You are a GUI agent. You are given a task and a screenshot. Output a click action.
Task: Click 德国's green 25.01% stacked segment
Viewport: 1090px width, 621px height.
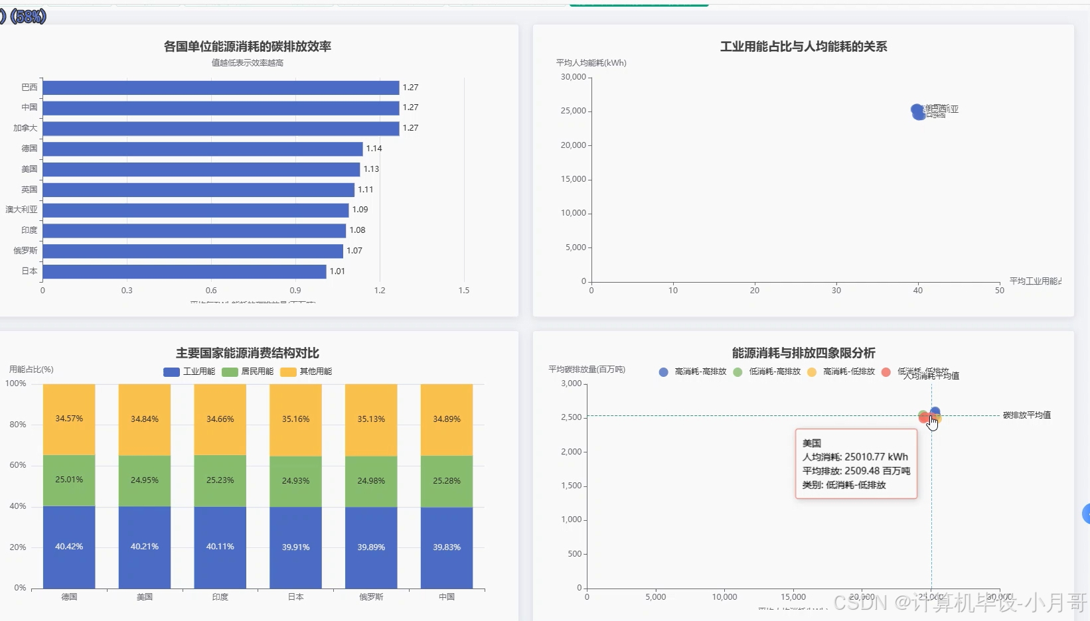point(69,480)
